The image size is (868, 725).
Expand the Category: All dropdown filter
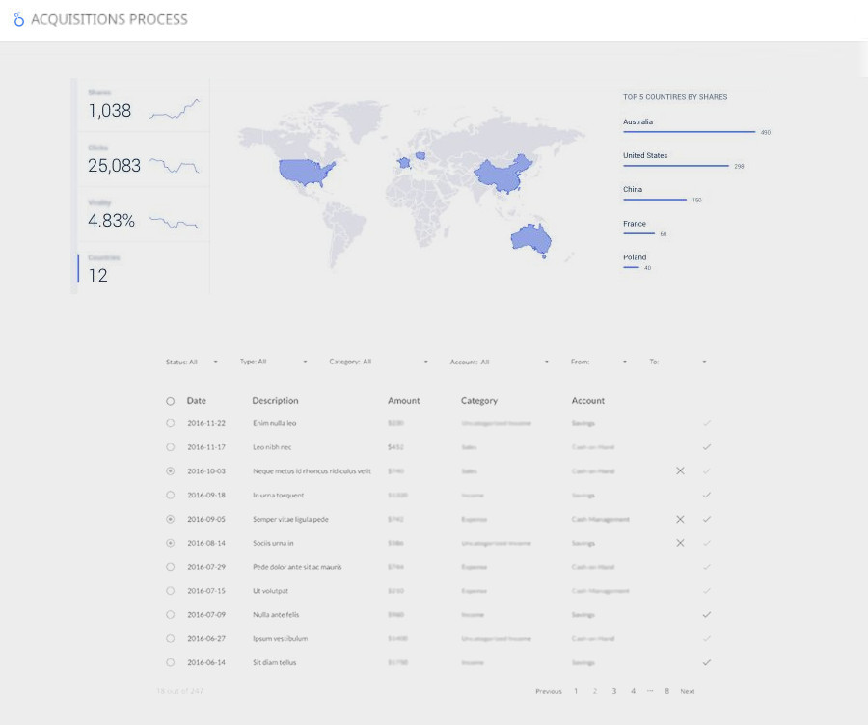pyautogui.click(x=378, y=362)
